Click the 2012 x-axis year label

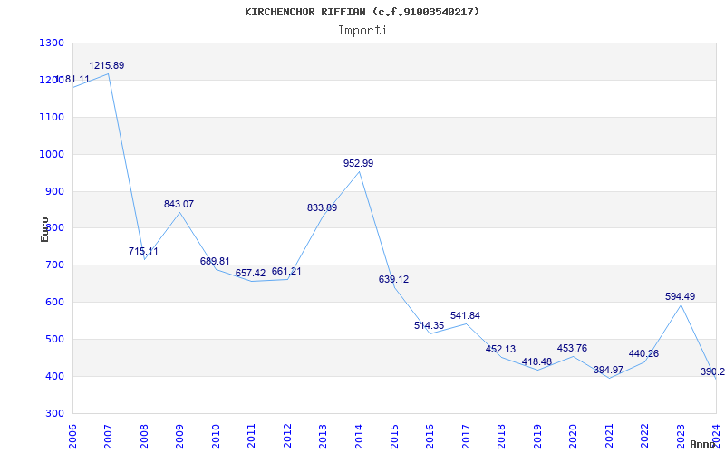click(x=287, y=436)
